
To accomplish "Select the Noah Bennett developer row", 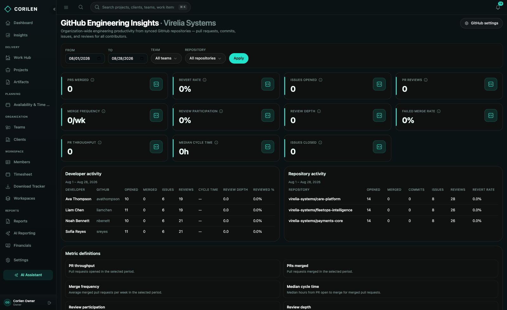I will 170,221.
